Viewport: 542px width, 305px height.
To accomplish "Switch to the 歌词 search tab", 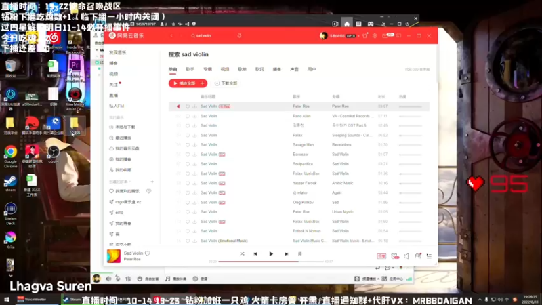I will click(x=259, y=70).
